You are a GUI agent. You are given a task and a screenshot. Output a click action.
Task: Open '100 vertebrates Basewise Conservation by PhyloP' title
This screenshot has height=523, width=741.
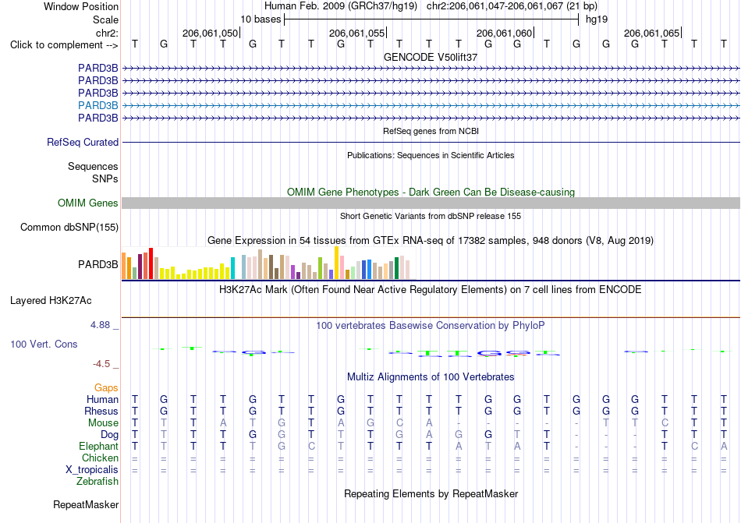tap(431, 325)
